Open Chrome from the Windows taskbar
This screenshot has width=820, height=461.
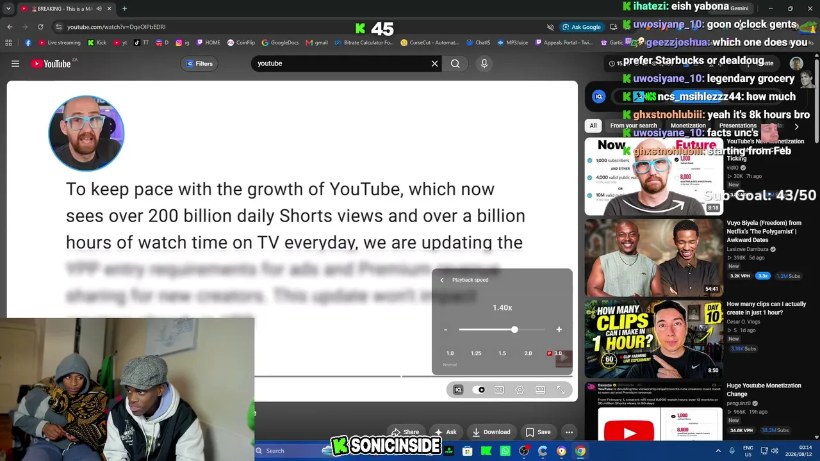[x=580, y=451]
